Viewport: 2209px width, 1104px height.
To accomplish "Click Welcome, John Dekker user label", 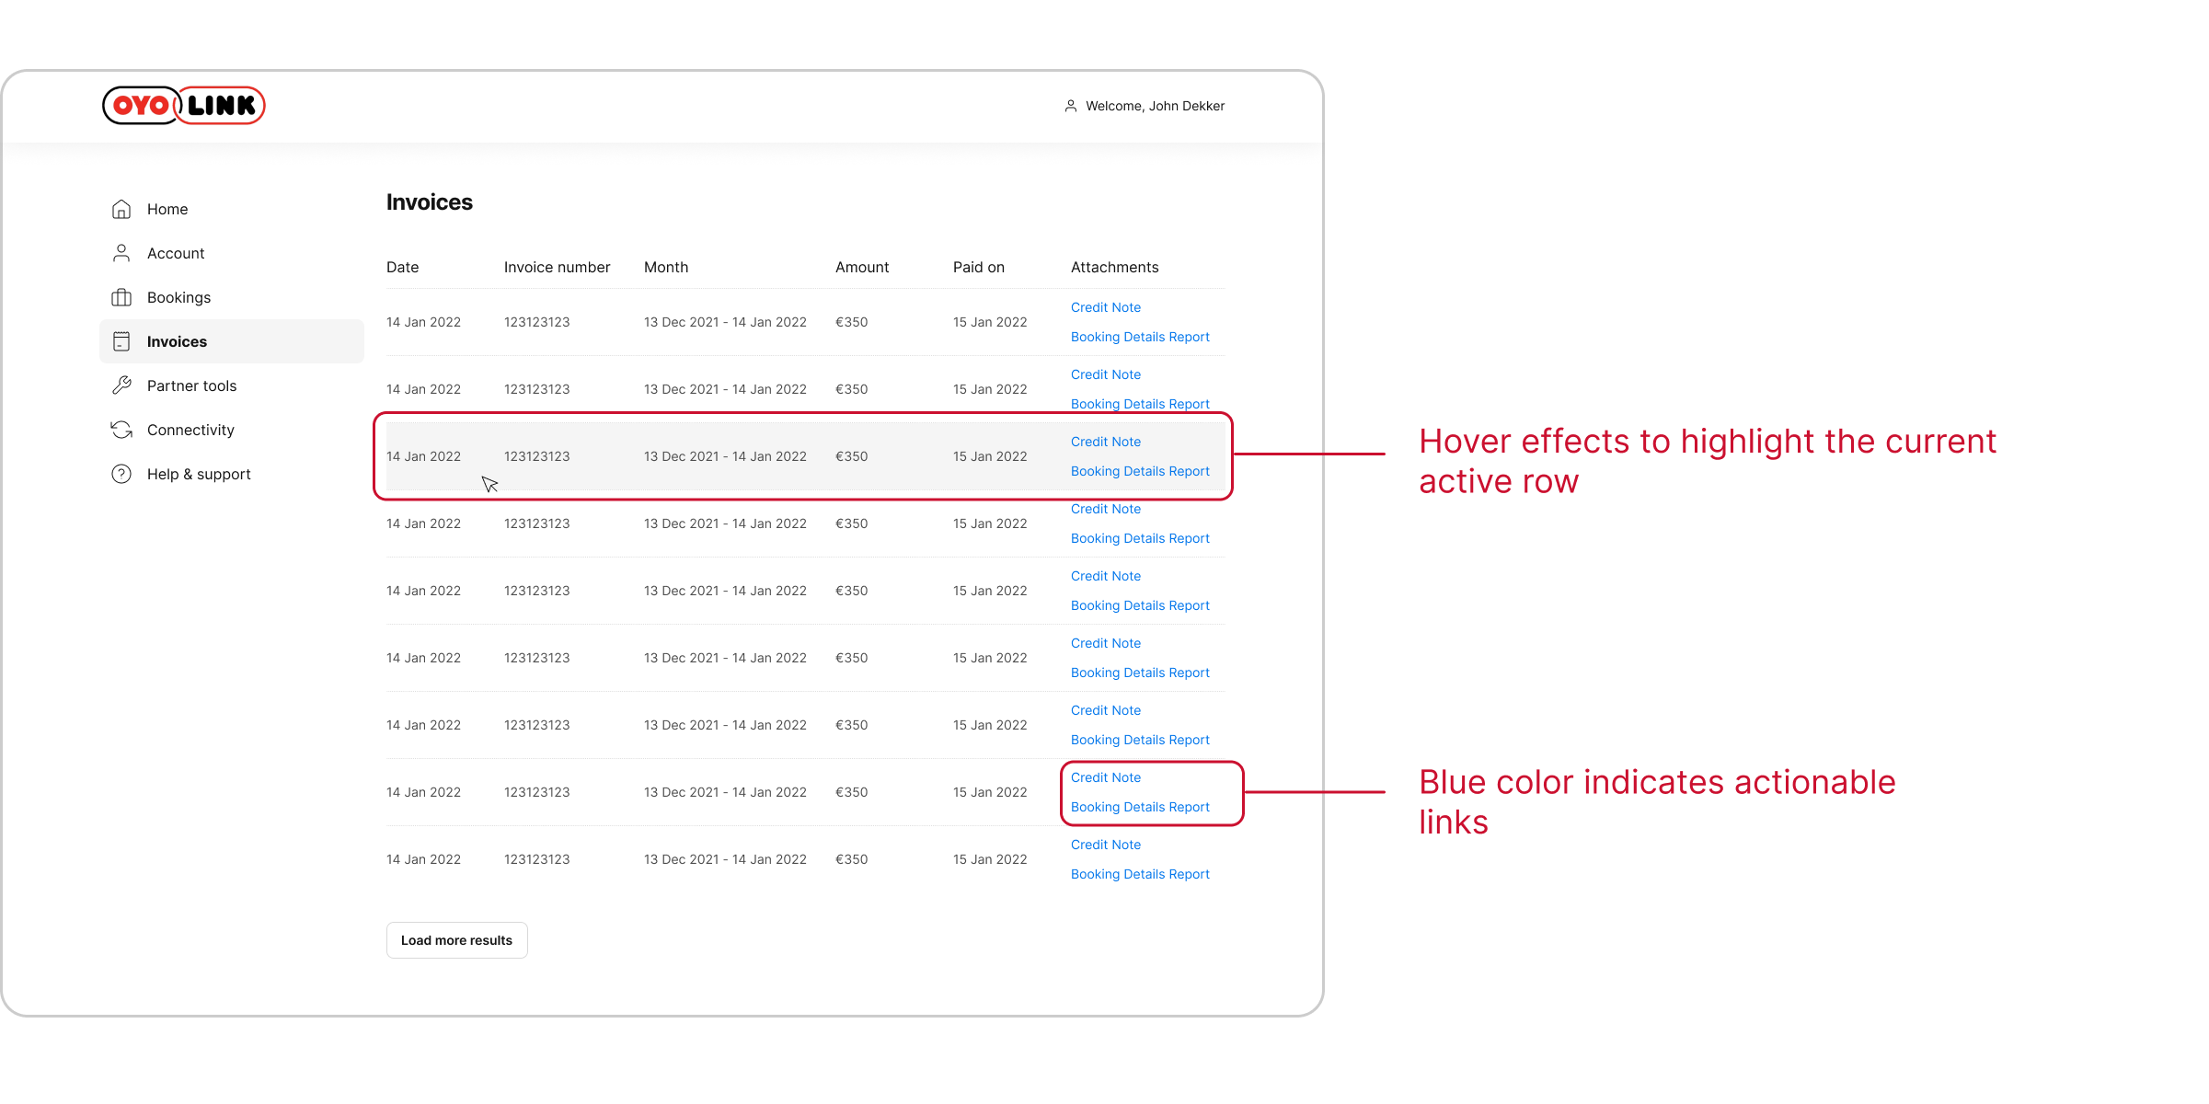I will coord(1155,106).
